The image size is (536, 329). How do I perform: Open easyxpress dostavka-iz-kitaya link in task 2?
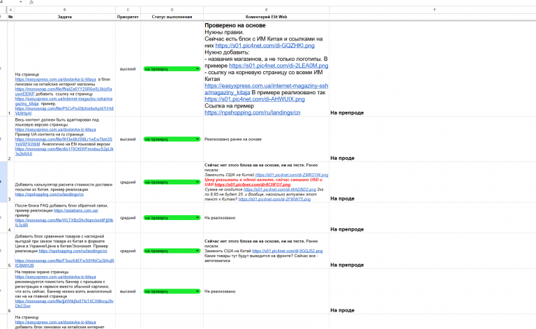55,130
